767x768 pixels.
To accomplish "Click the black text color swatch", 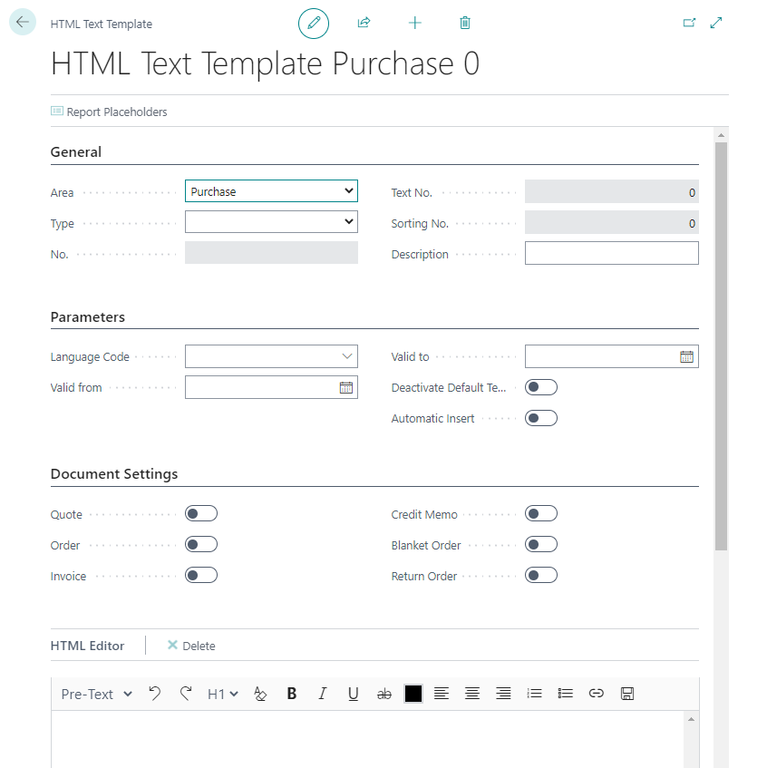I will point(413,694).
